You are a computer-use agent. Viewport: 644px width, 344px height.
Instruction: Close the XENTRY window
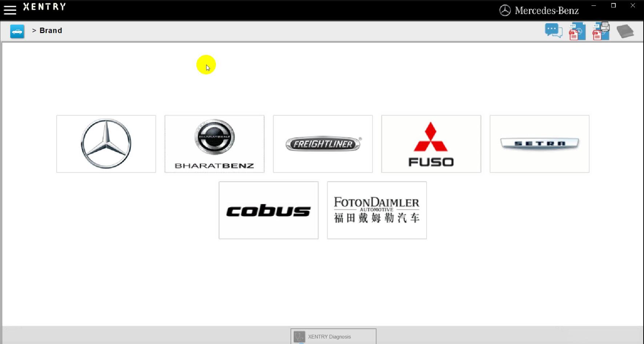click(x=633, y=5)
